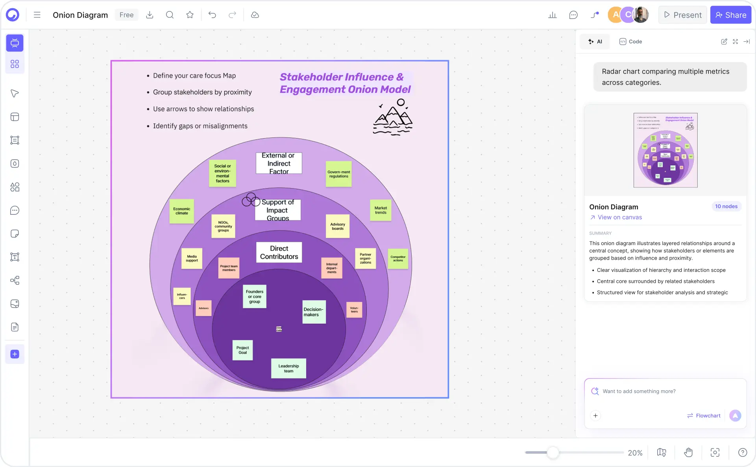Screen dimensions: 756x467
Task: Open the minimap icon in bottom bar
Action: pyautogui.click(x=662, y=452)
